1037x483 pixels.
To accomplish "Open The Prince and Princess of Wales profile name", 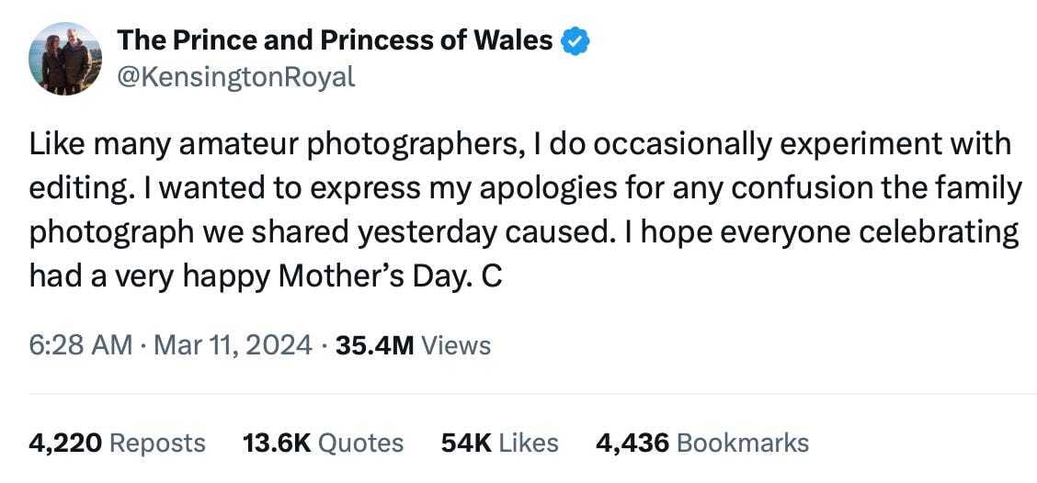I will (335, 40).
